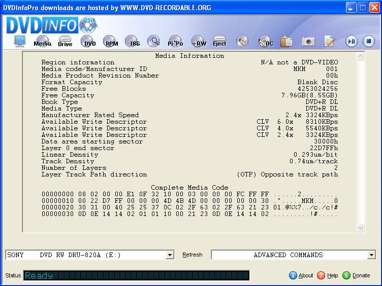
Task: Click the scrollbar down arrow
Action: tap(360, 228)
